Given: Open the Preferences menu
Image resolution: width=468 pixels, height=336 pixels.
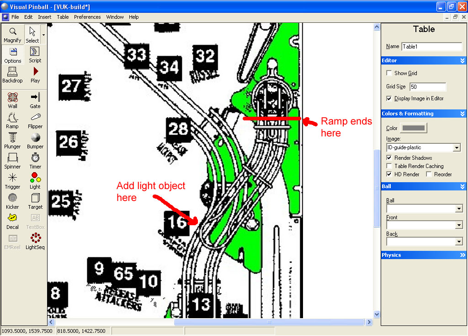Looking at the screenshot, I should tap(87, 17).
